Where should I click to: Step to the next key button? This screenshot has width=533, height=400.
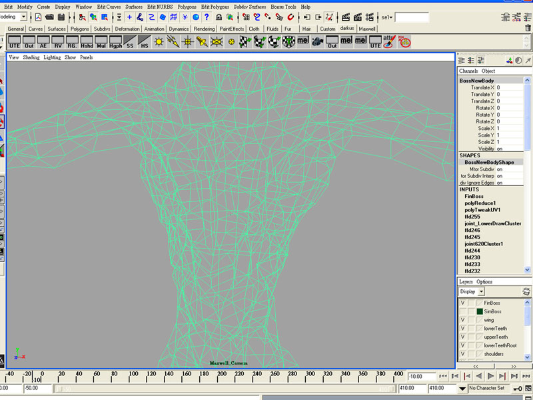(x=502, y=376)
